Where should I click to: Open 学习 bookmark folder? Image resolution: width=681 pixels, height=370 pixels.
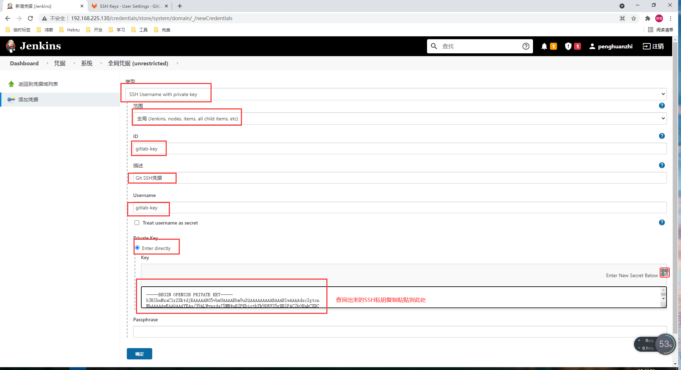coord(117,30)
